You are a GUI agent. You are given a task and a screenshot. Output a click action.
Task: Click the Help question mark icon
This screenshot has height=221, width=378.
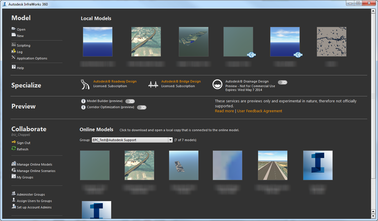13,67
